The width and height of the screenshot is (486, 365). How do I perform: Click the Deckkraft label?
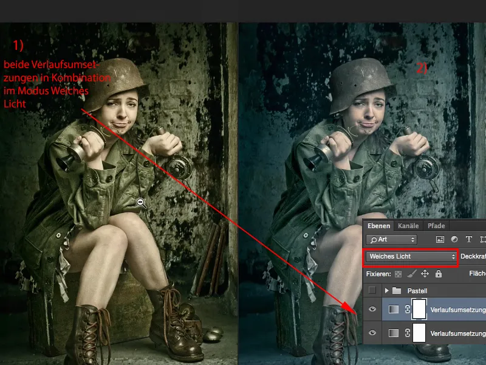click(471, 257)
